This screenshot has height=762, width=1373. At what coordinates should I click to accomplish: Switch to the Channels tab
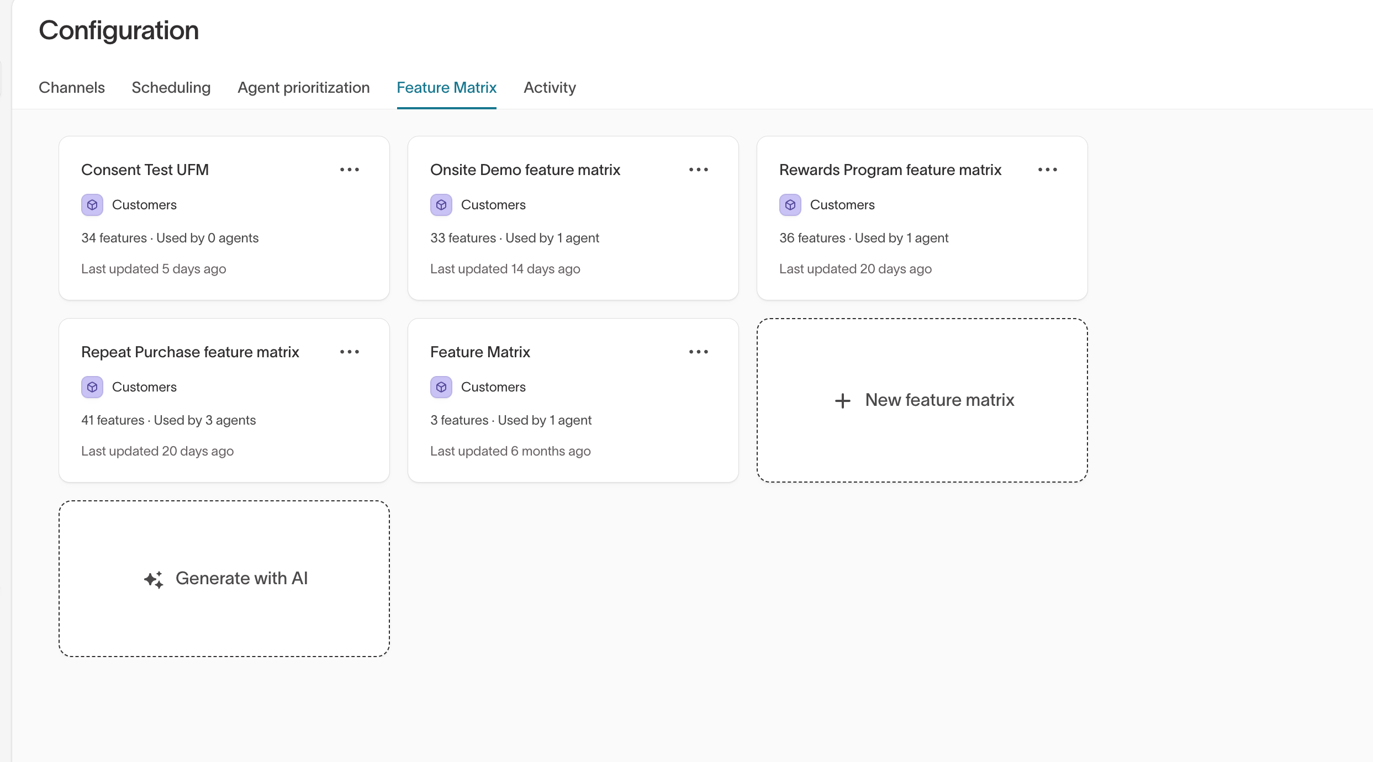[72, 87]
